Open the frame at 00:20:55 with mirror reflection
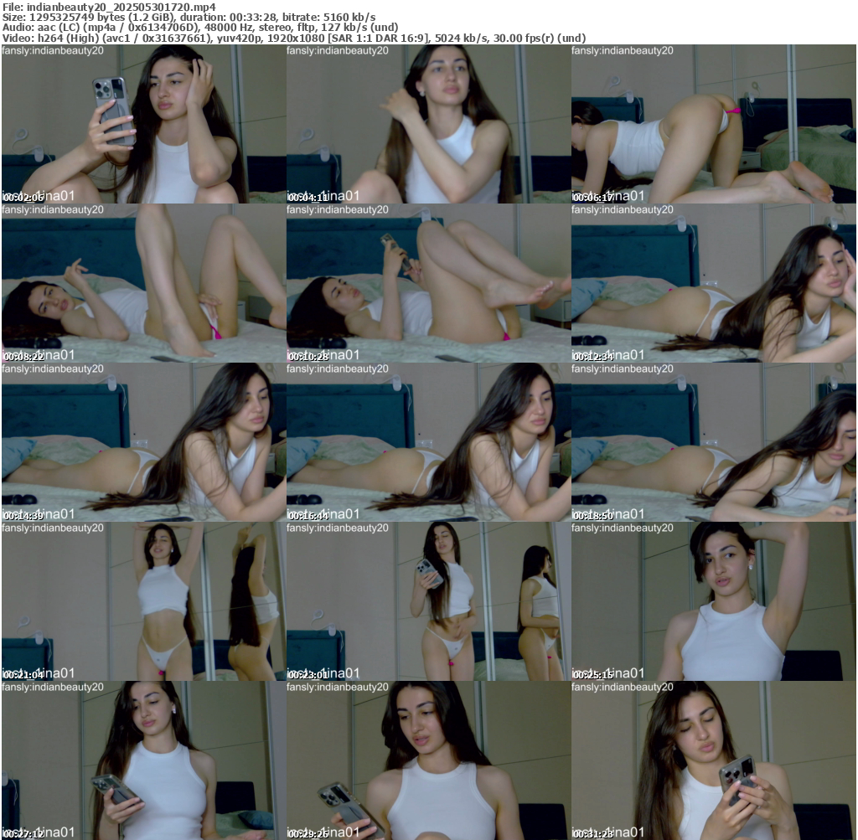The image size is (858, 840). pyautogui.click(x=143, y=601)
